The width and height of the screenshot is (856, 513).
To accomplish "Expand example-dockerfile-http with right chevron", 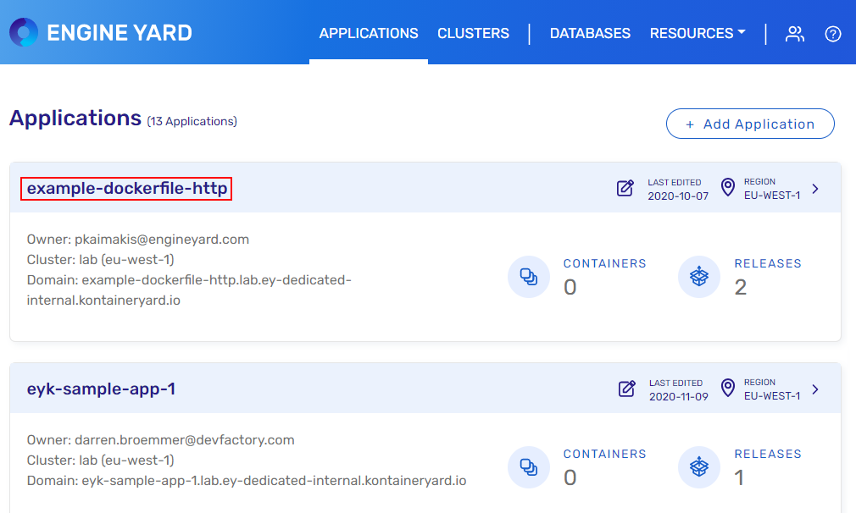I will (815, 189).
